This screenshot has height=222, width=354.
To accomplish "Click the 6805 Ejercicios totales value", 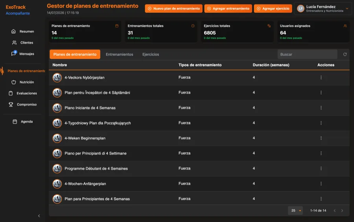I will pyautogui.click(x=210, y=33).
